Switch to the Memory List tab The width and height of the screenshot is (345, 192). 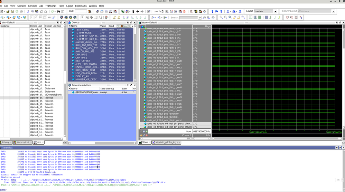click(22, 142)
